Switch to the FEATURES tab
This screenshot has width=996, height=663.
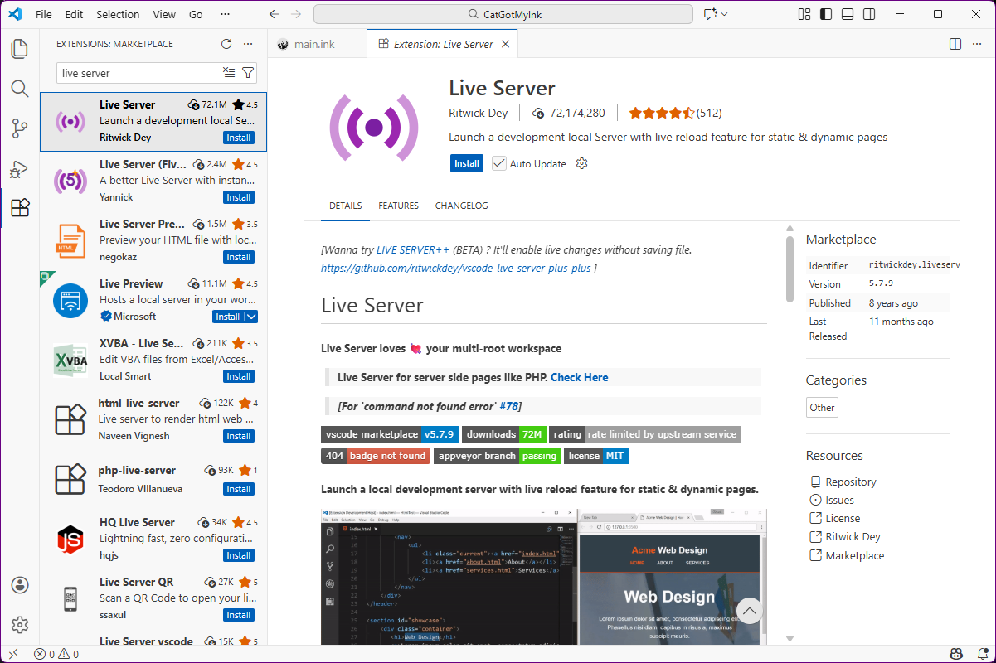398,206
